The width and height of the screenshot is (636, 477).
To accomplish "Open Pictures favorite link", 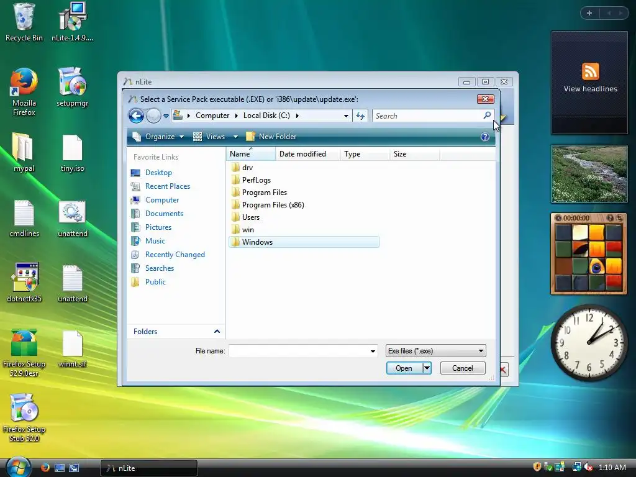I will 152,227.
